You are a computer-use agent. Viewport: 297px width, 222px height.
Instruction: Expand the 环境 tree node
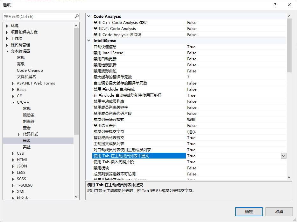pos(8,26)
